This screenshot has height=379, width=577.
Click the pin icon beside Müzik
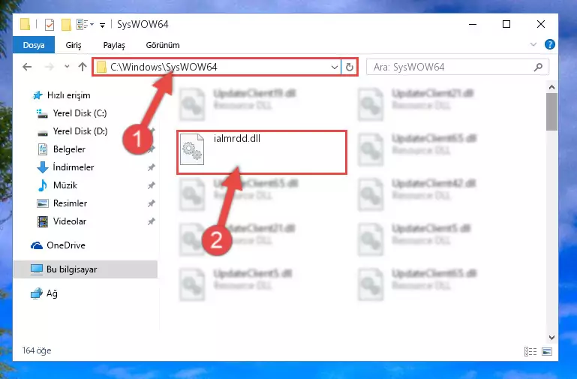(x=151, y=185)
